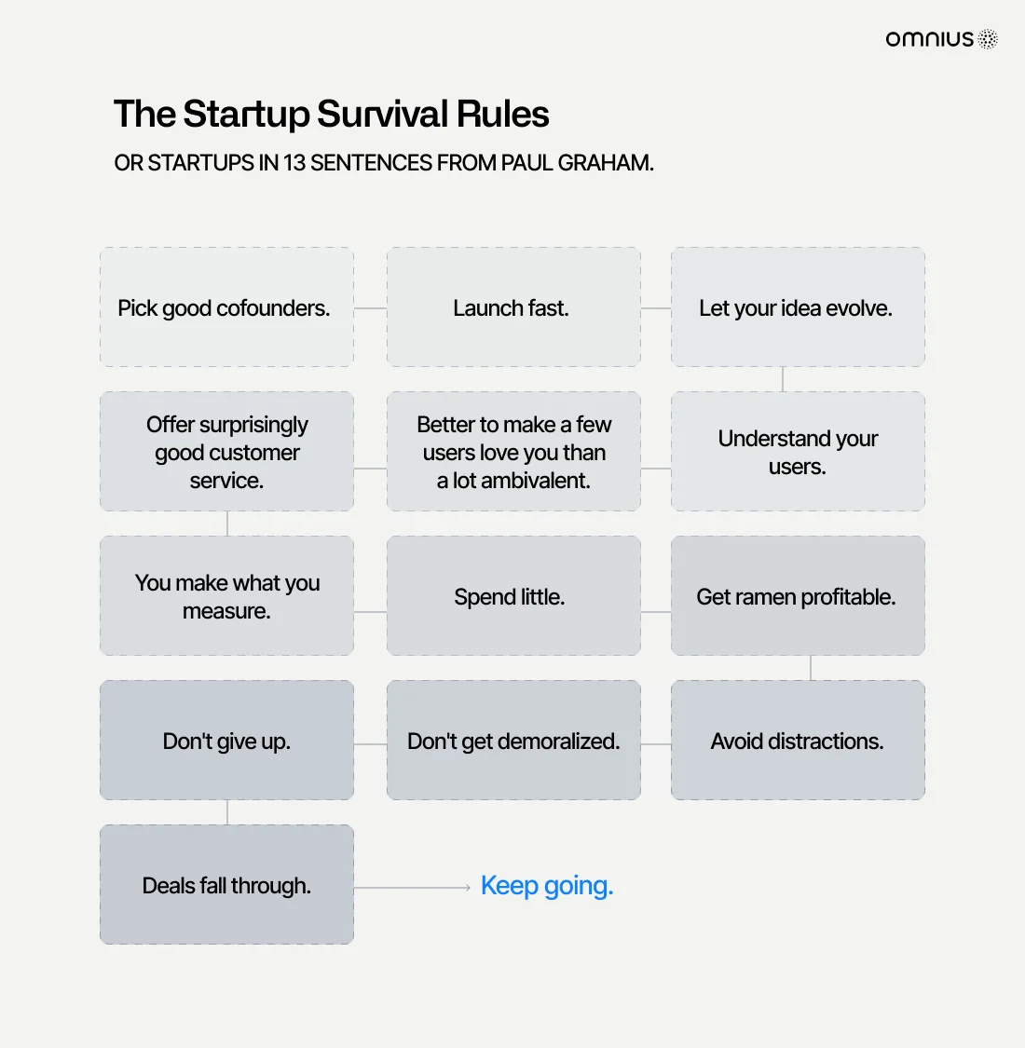Select 'Offer surprisingly good customer service' box
The image size is (1025, 1048).
pyautogui.click(x=226, y=451)
